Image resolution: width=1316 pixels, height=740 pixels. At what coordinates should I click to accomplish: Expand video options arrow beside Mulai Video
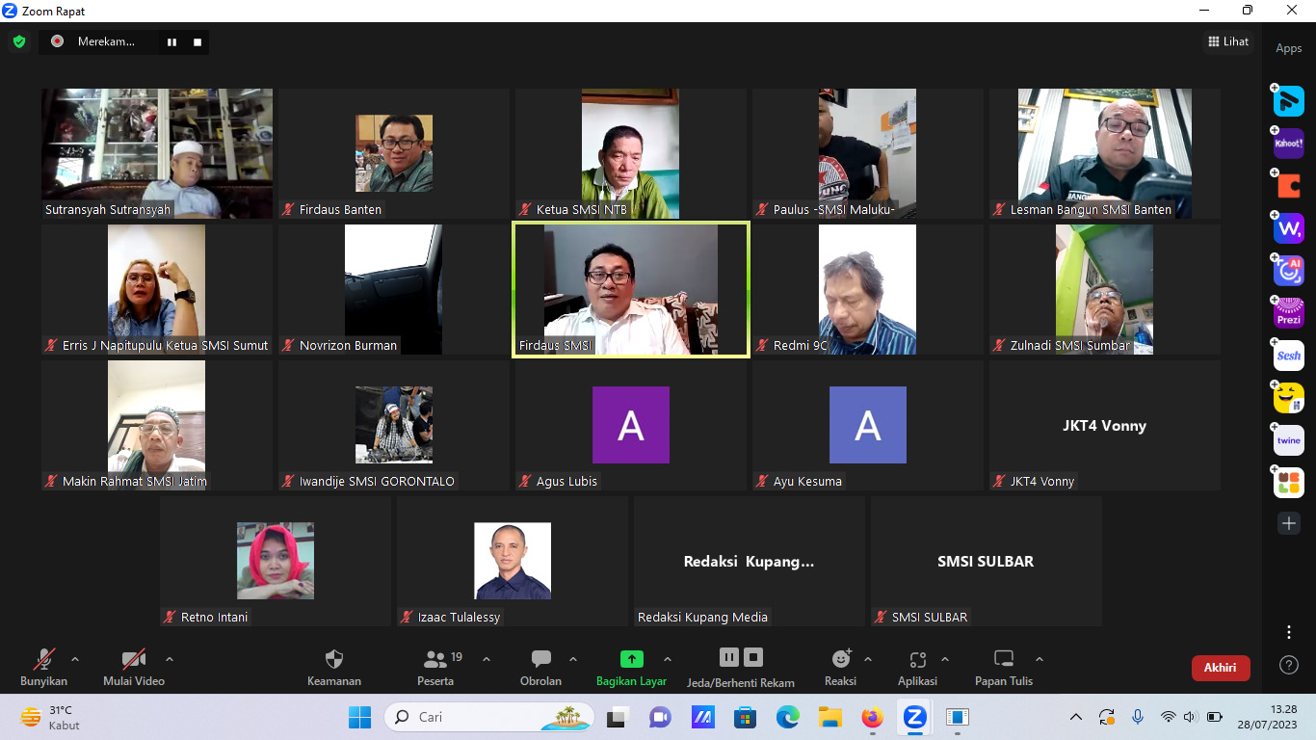click(x=170, y=659)
